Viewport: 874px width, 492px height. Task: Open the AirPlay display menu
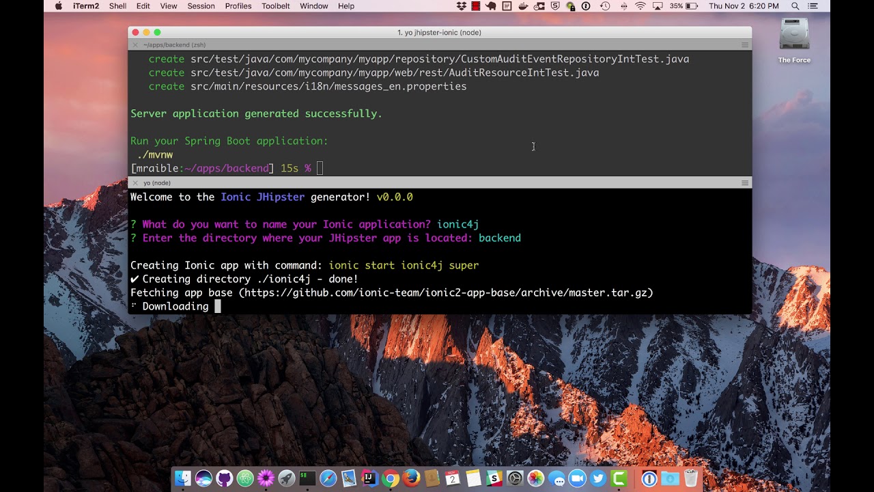coord(658,6)
